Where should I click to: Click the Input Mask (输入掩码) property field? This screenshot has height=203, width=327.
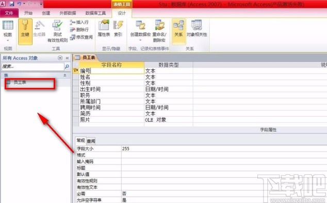pos(224,161)
